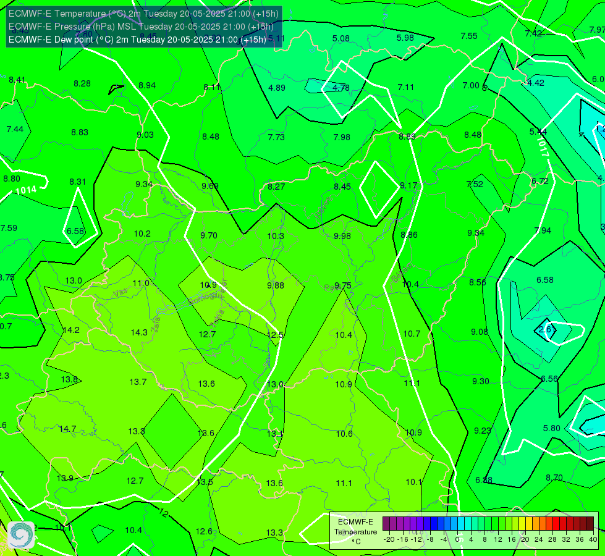
Task: Click the grid value 8.89
Action: (407, 136)
